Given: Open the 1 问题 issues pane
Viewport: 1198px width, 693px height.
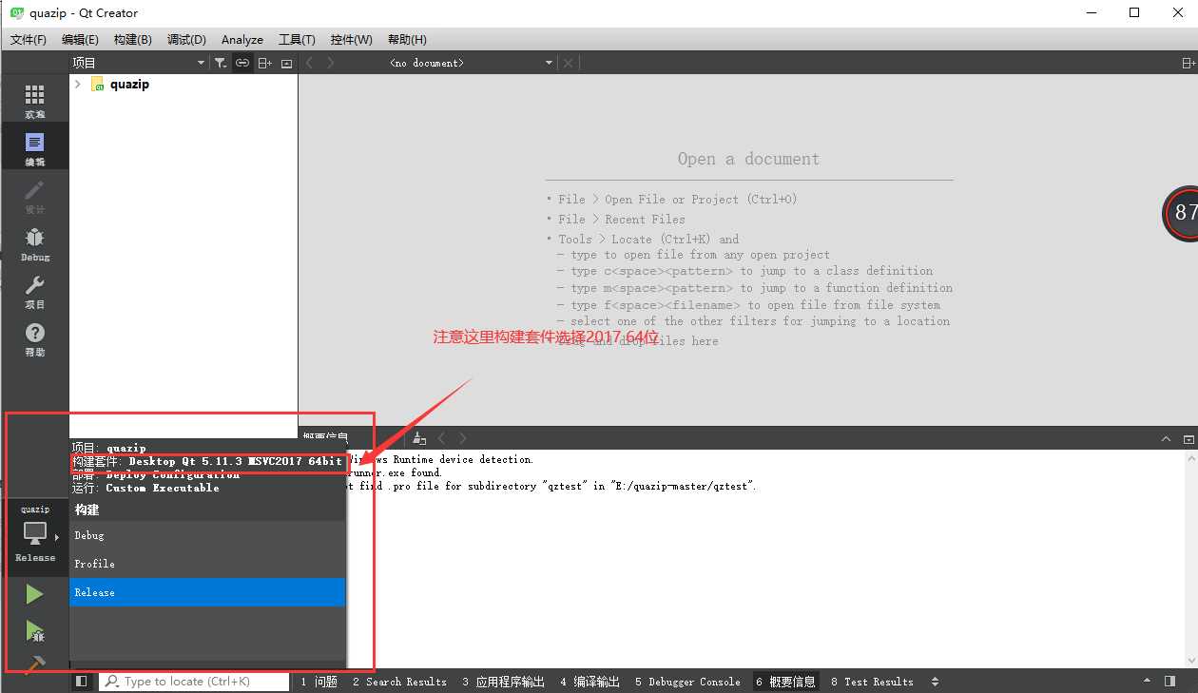Looking at the screenshot, I should coord(319,682).
